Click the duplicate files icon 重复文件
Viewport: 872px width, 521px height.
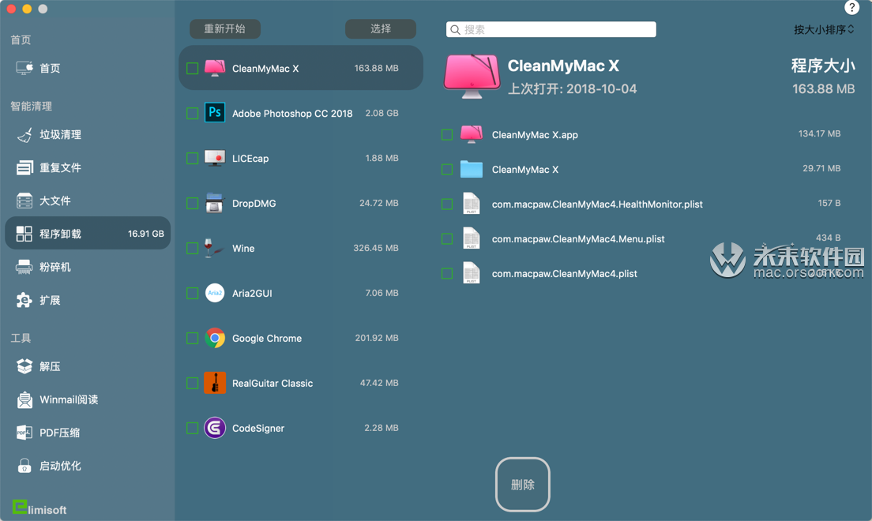[24, 167]
